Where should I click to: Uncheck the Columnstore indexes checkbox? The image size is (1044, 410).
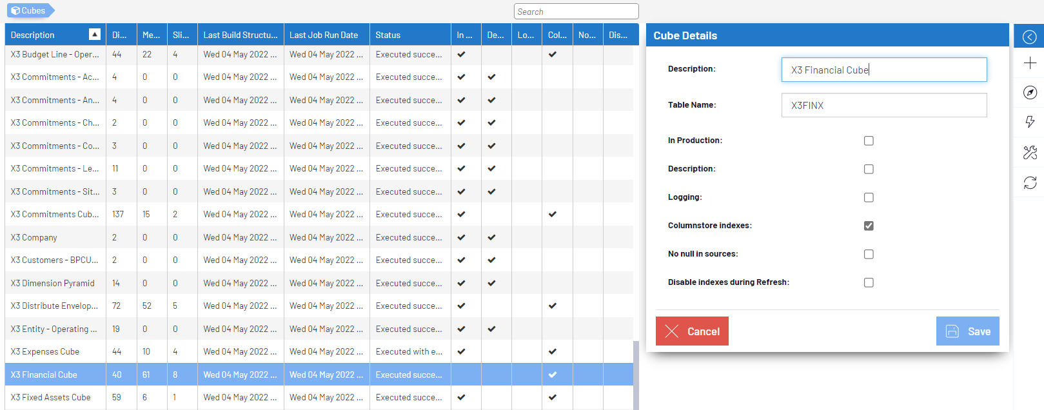tap(869, 226)
